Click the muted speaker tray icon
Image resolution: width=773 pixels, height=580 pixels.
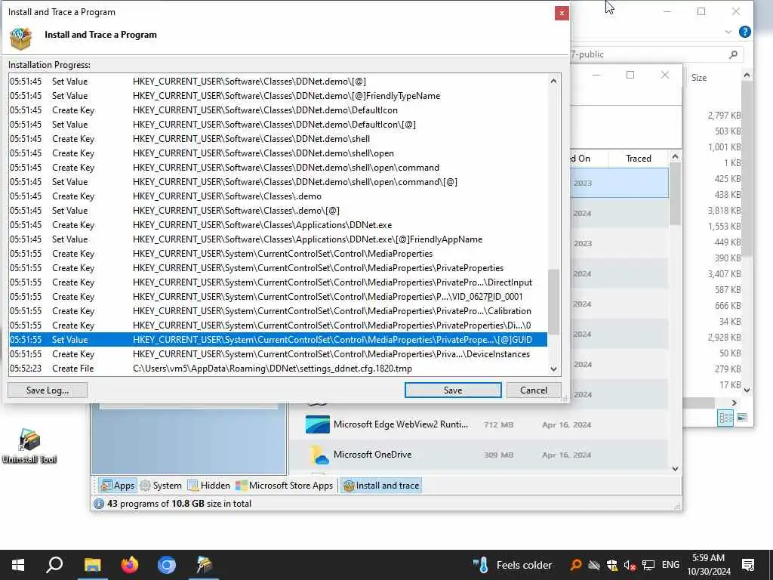click(630, 565)
